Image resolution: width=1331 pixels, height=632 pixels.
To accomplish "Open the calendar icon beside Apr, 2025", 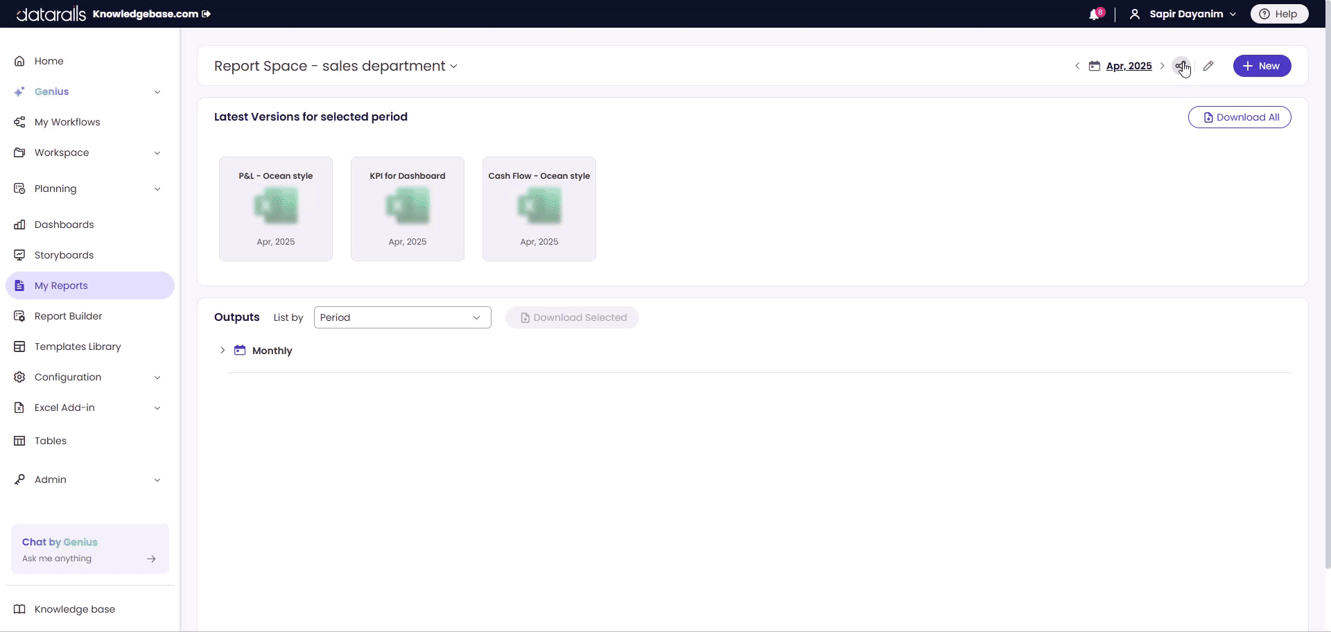I will click(1095, 66).
